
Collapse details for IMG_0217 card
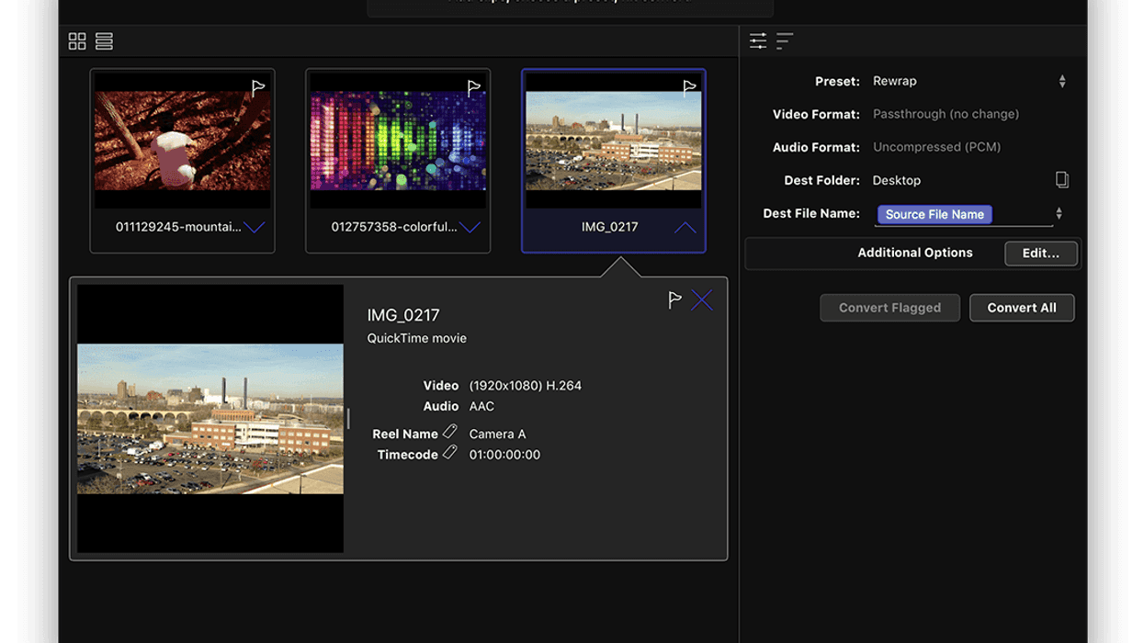point(685,228)
